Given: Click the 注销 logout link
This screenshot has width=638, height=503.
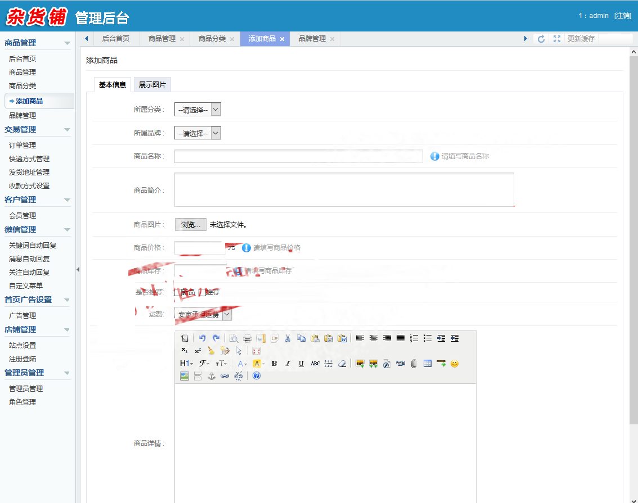Looking at the screenshot, I should click(x=622, y=16).
